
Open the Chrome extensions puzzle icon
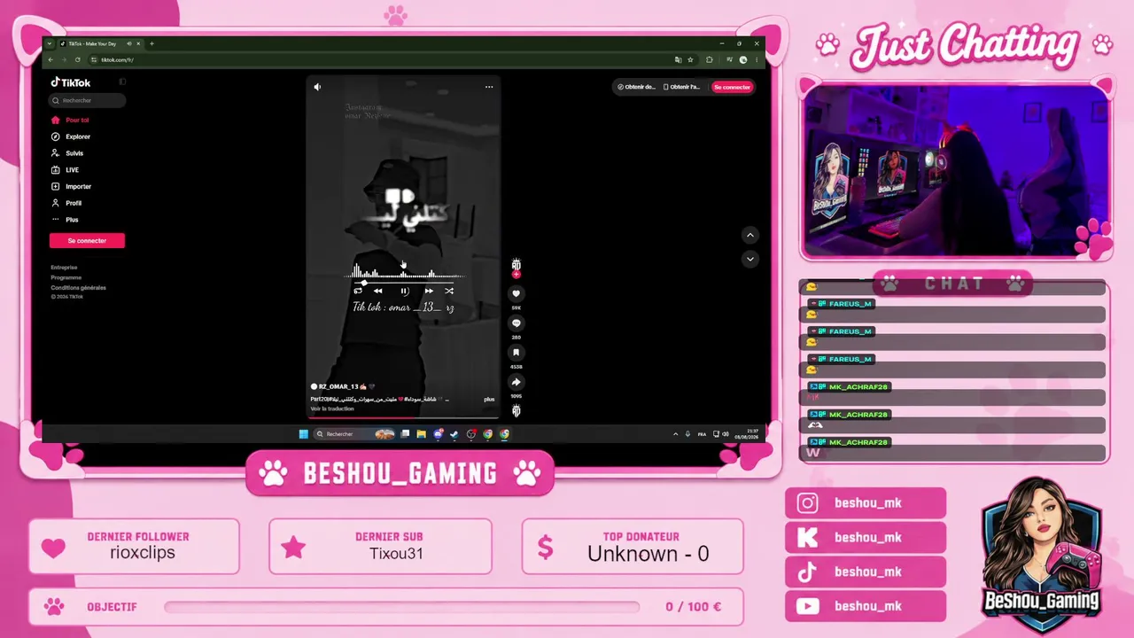click(710, 59)
